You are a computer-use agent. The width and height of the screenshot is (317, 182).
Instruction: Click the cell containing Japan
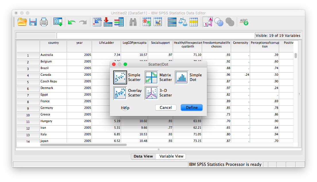tap(53, 141)
